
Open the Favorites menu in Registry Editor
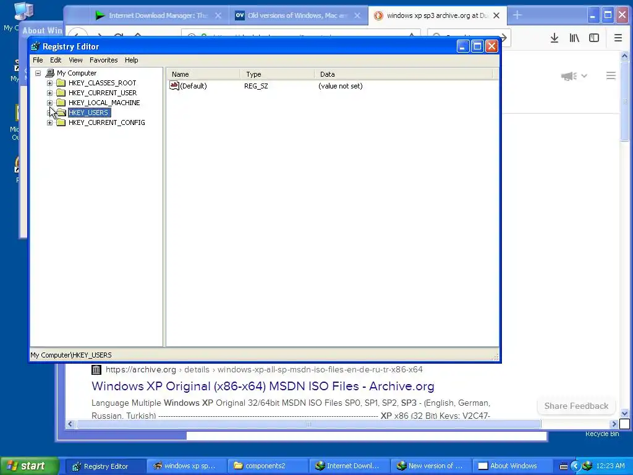coord(104,60)
